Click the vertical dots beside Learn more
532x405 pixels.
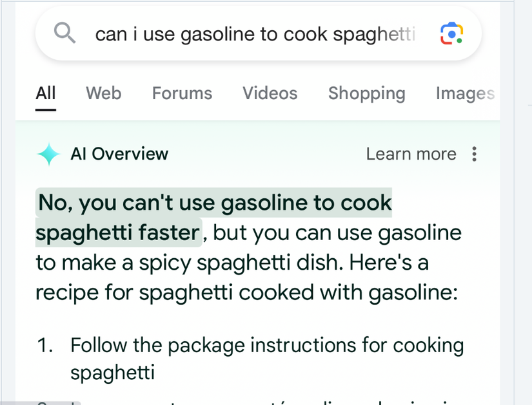pos(474,154)
